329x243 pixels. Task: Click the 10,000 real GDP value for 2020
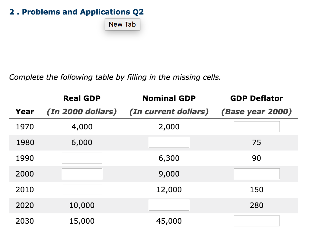point(82,205)
